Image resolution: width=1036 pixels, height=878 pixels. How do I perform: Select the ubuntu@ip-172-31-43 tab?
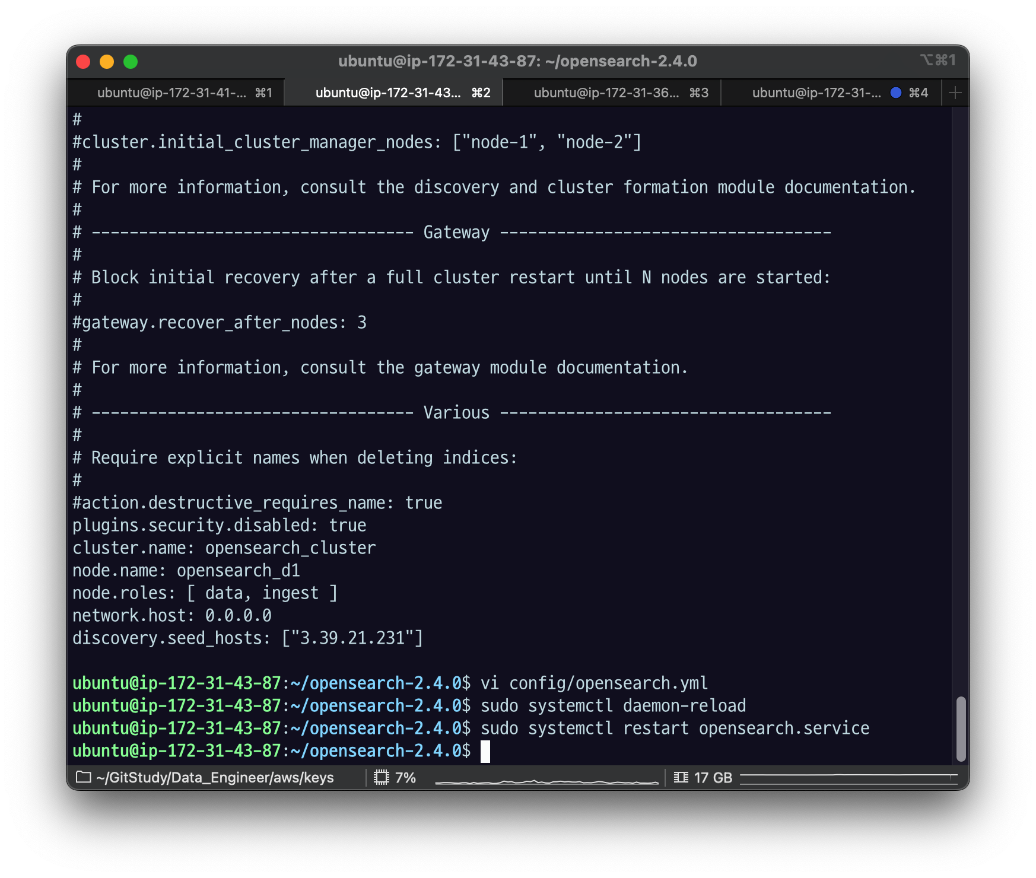click(393, 93)
